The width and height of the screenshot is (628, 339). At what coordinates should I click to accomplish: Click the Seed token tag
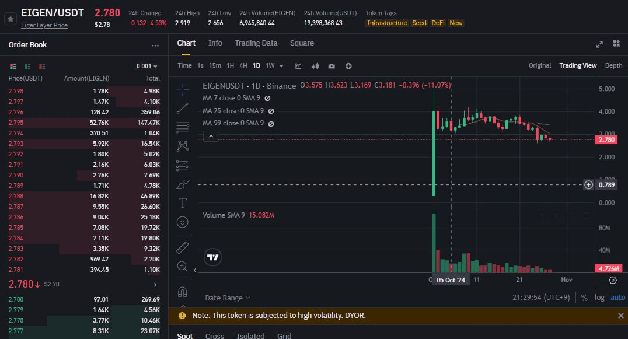[419, 23]
